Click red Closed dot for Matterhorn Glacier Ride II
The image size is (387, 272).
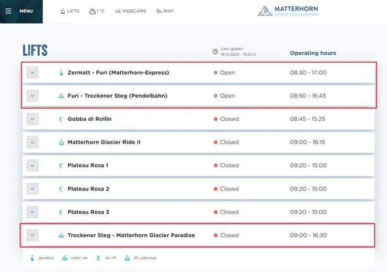tap(215, 142)
